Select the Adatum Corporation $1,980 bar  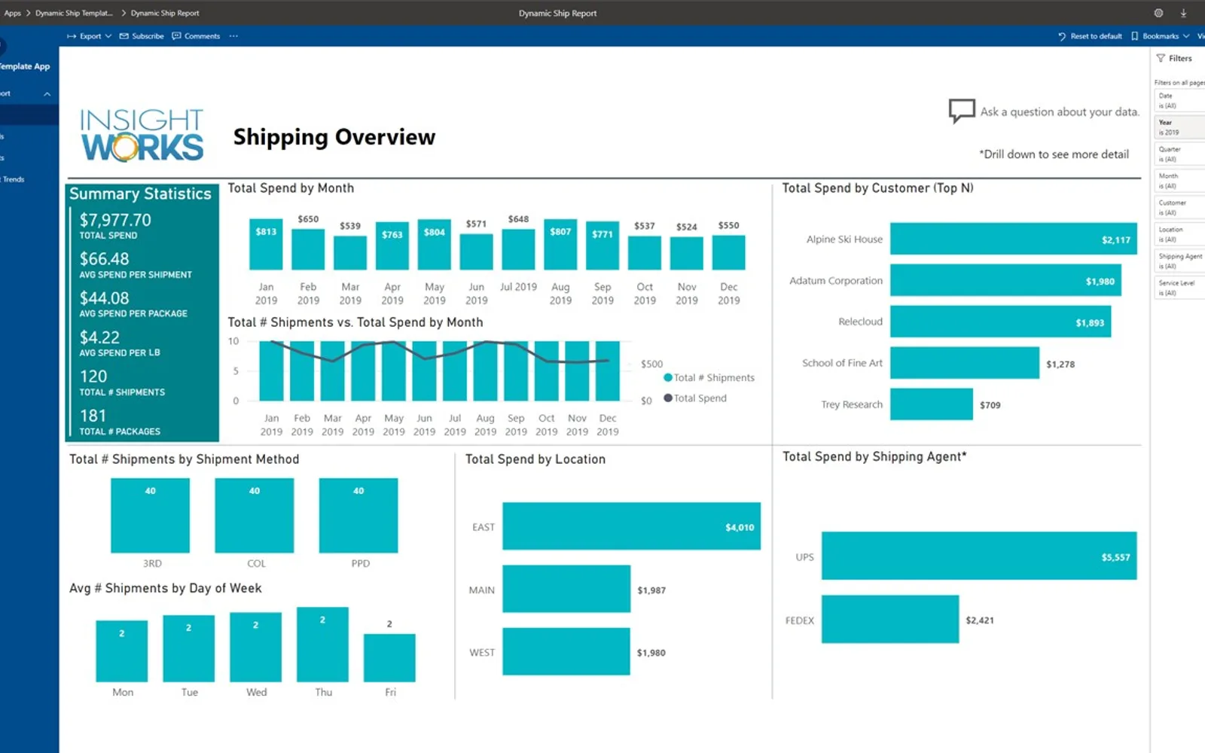pos(1005,281)
